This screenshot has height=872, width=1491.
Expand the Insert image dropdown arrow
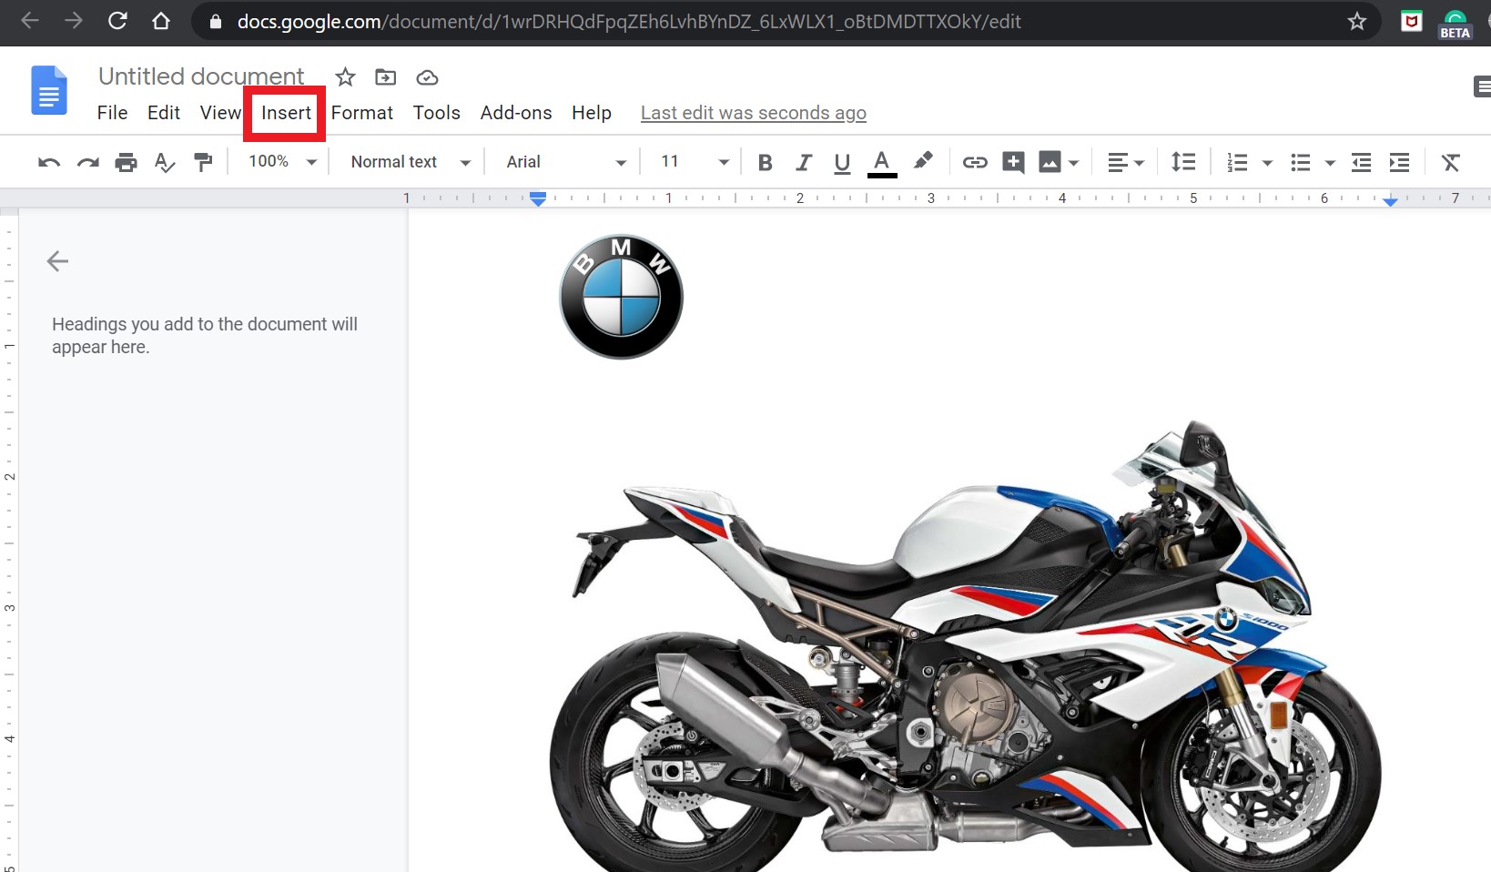[1074, 163]
